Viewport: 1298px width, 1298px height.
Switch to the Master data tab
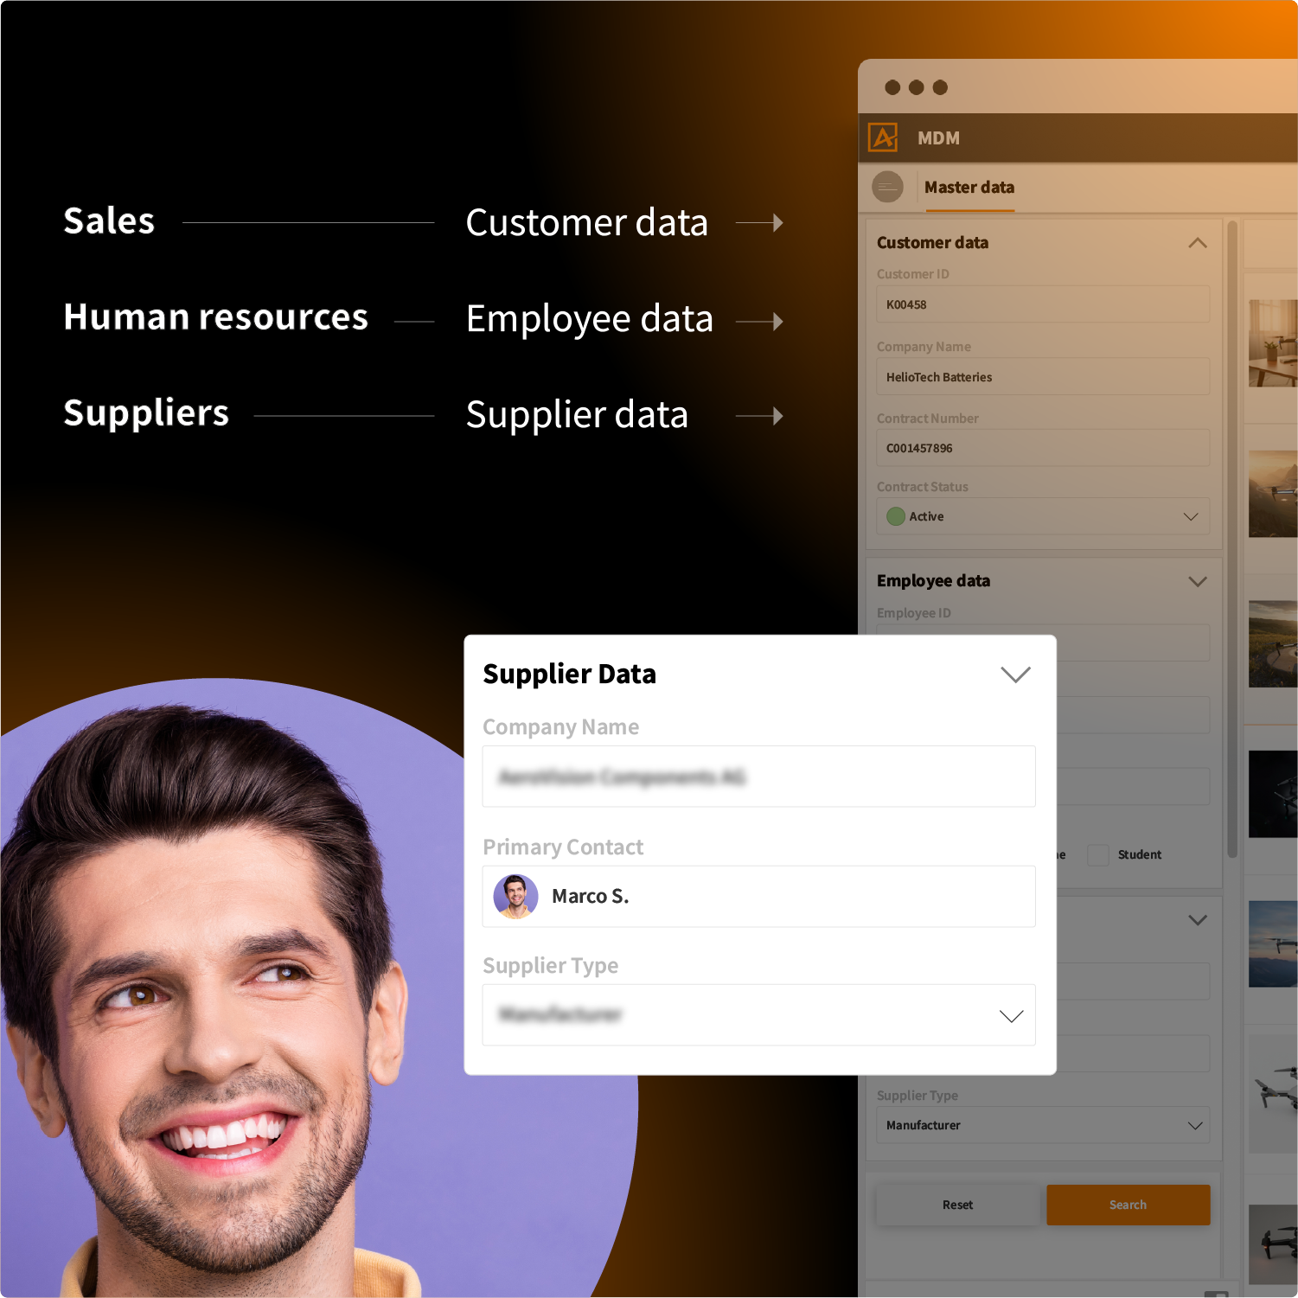point(969,188)
